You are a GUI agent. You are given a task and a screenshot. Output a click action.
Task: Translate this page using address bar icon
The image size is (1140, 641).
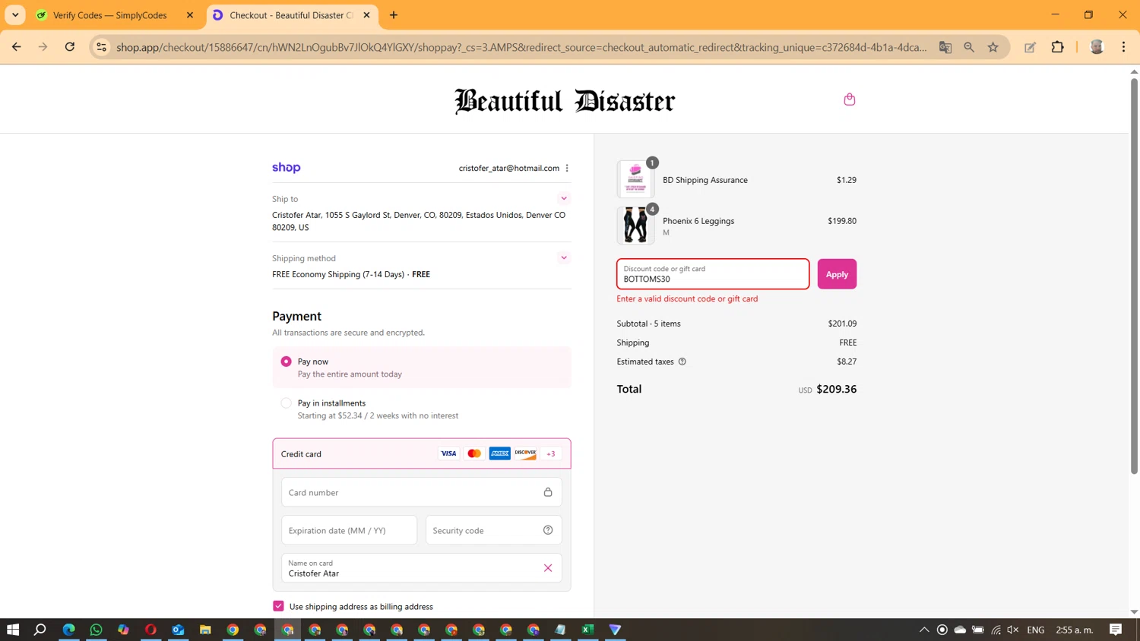click(x=945, y=47)
